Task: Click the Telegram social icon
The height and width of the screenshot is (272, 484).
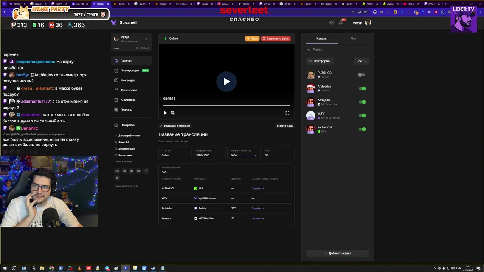Action: point(124,171)
